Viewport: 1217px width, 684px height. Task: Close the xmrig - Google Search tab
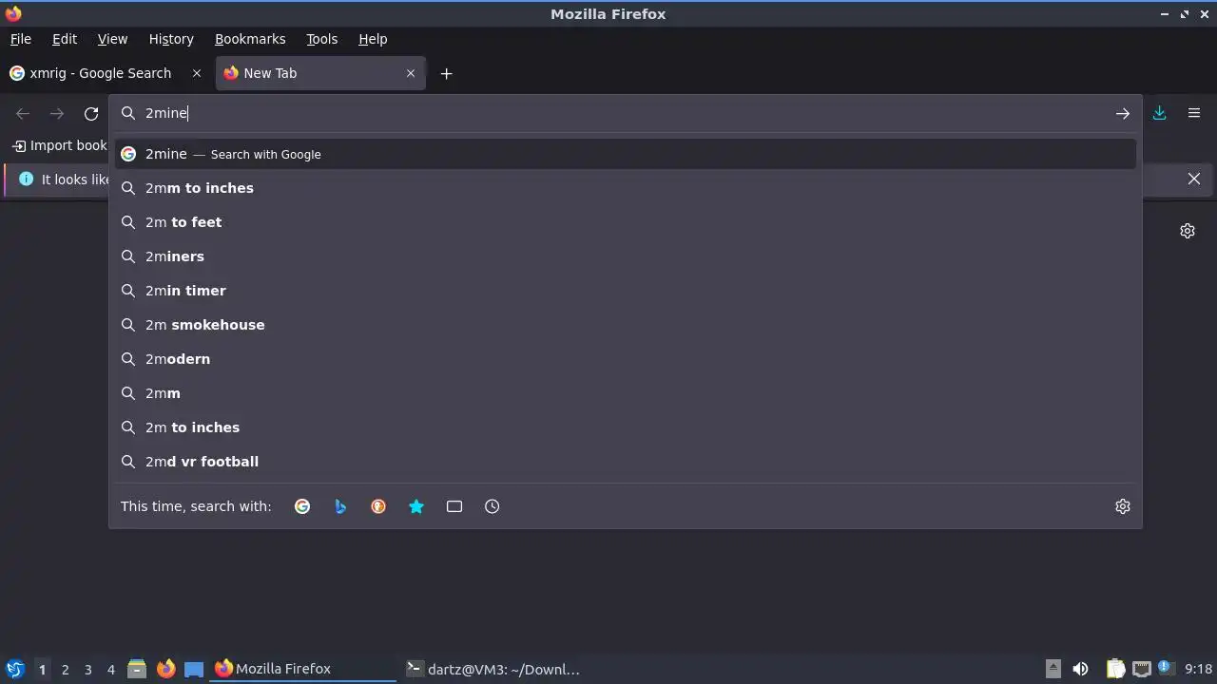pos(197,73)
